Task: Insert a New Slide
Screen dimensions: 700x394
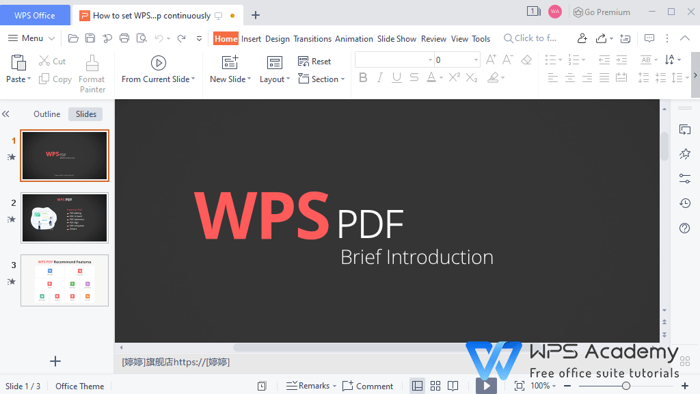Action: pyautogui.click(x=230, y=62)
